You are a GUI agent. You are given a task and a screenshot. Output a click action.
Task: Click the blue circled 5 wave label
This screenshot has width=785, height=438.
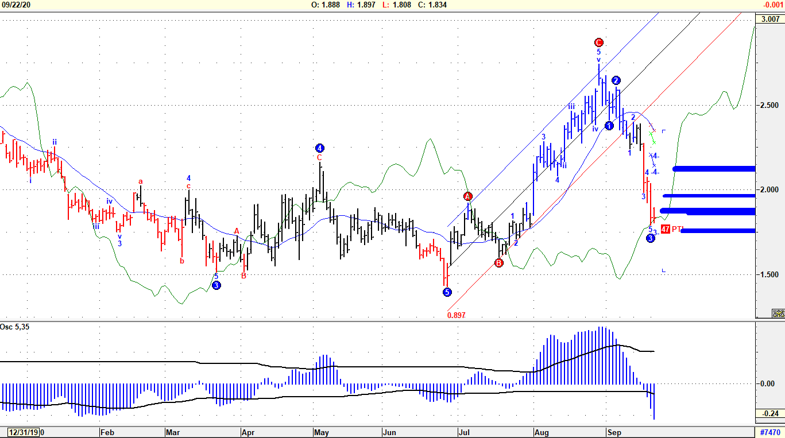pos(447,292)
